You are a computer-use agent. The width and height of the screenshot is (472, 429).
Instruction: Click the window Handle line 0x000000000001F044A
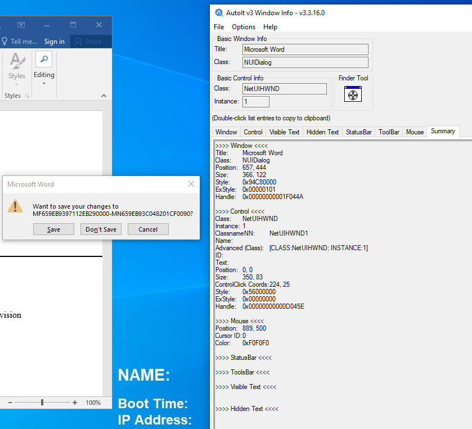(259, 197)
